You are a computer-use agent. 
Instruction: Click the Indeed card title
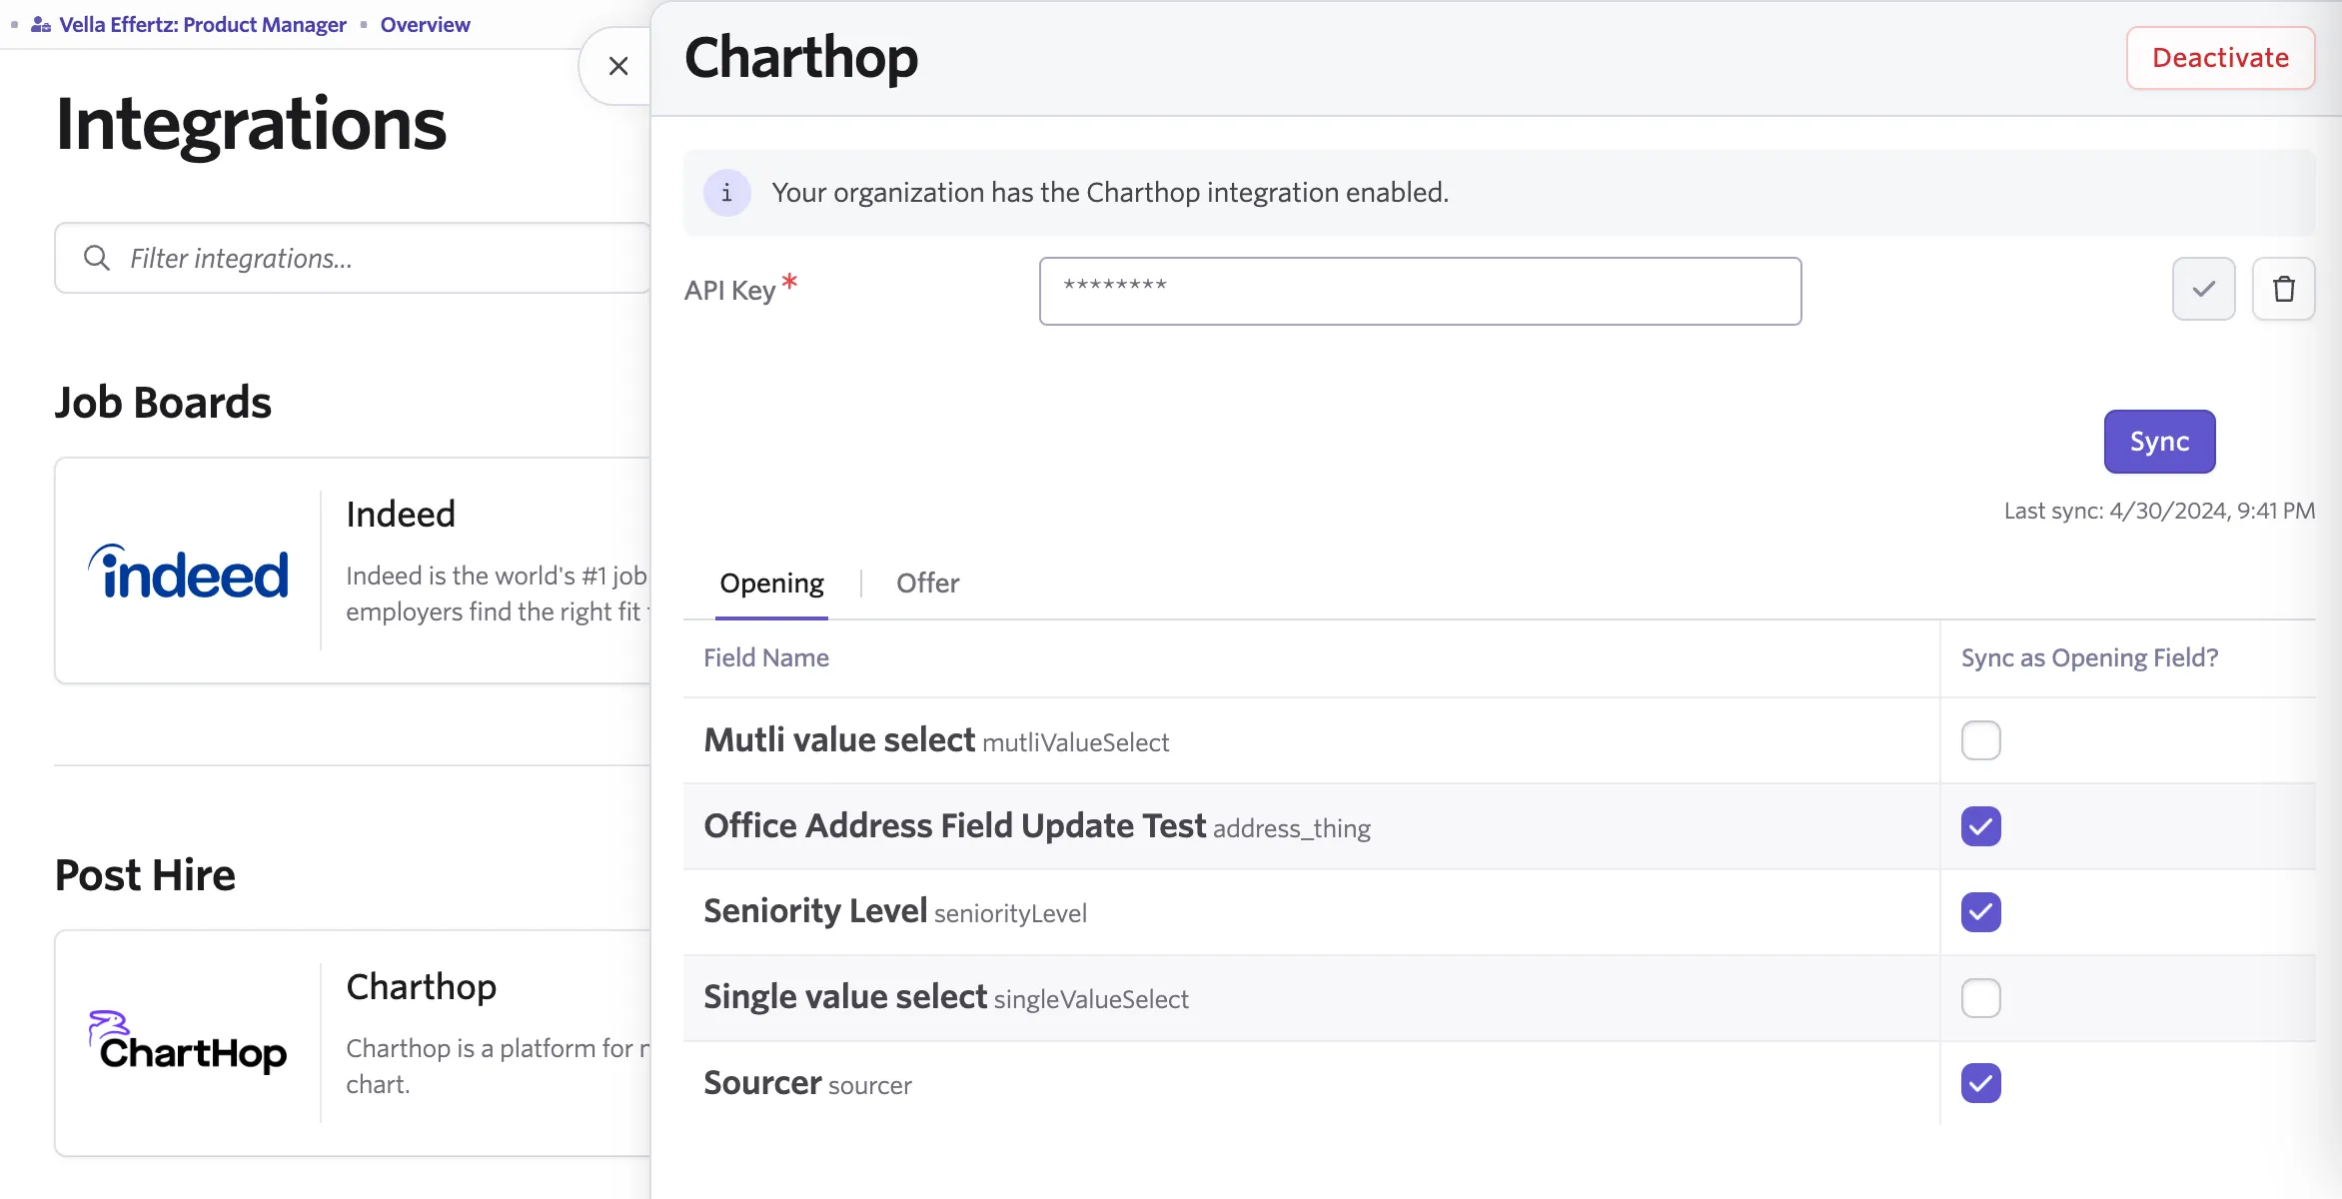pos(401,514)
